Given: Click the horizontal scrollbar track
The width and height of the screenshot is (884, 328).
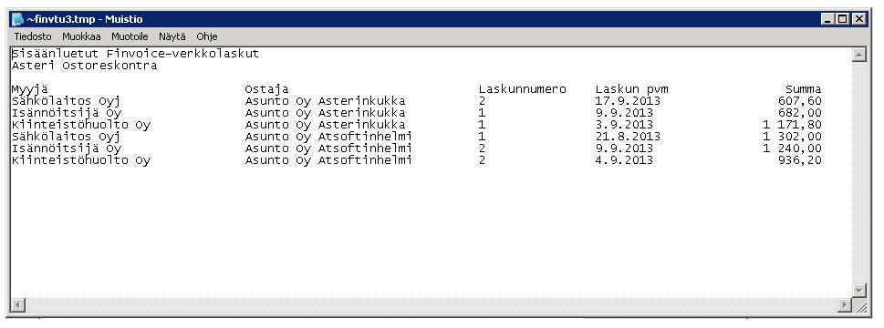Looking at the screenshot, I should tap(432, 305).
